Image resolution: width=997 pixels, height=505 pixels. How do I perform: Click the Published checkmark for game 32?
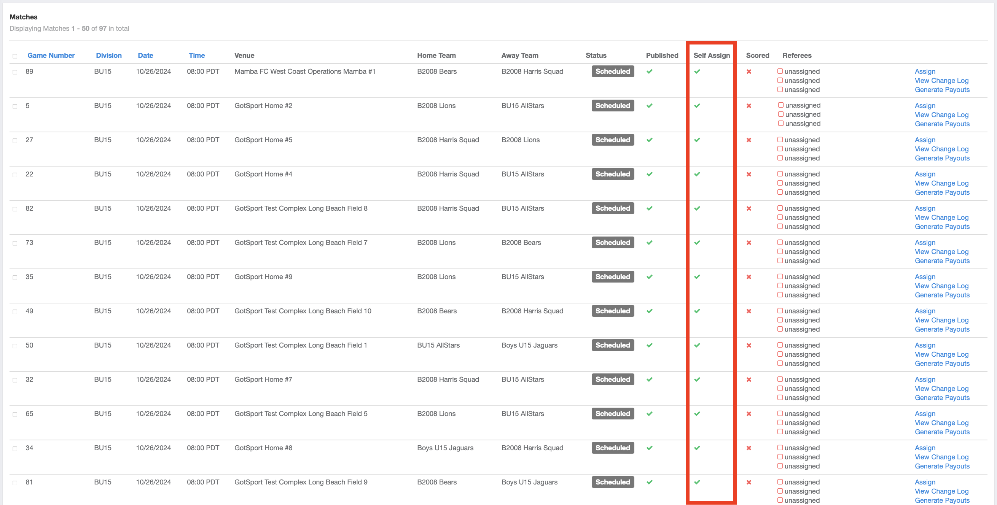(650, 380)
